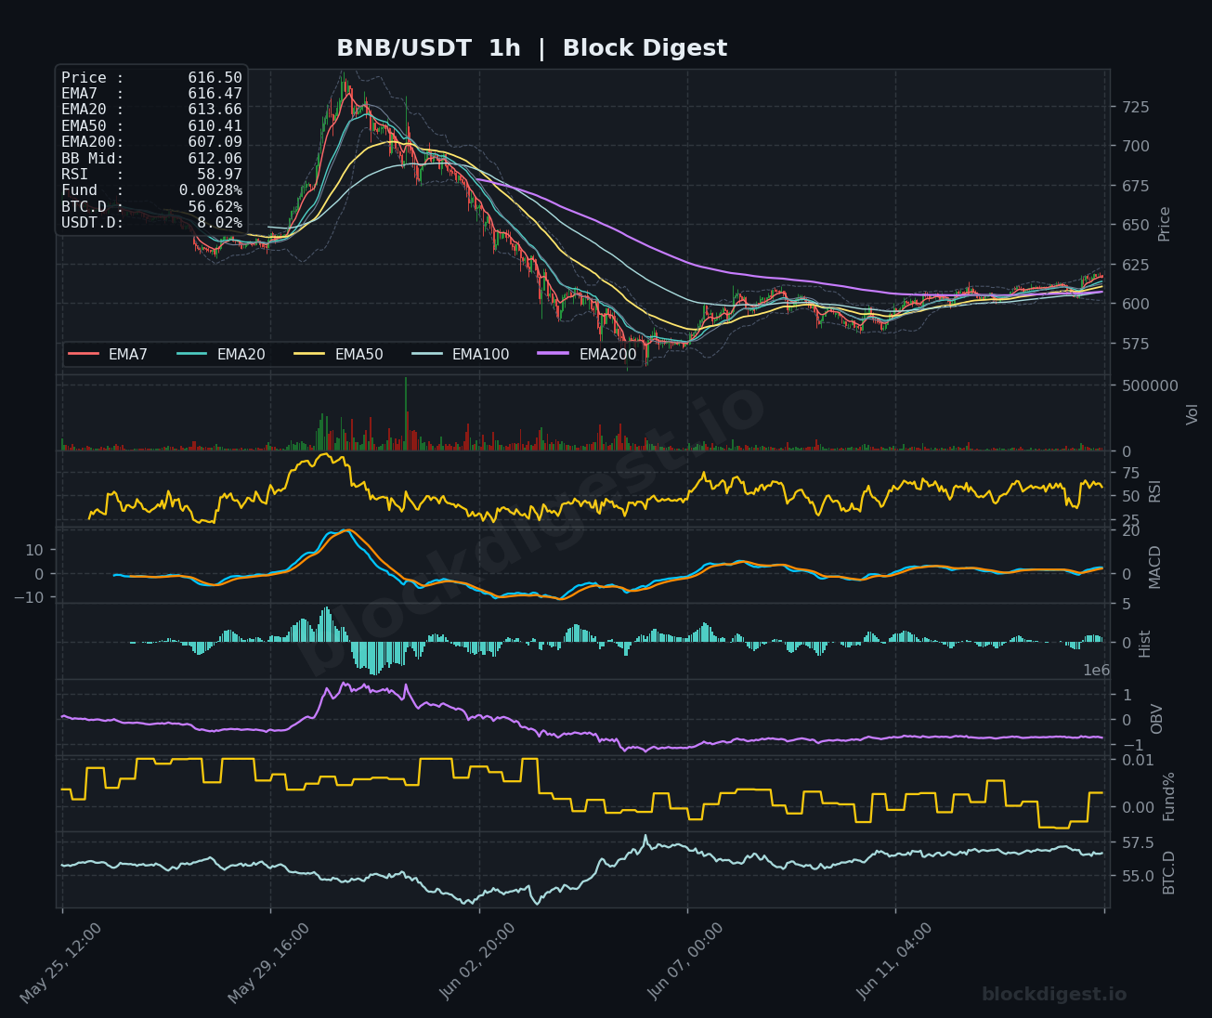
Task: Click the Fund% axis label
Action: 1169,796
